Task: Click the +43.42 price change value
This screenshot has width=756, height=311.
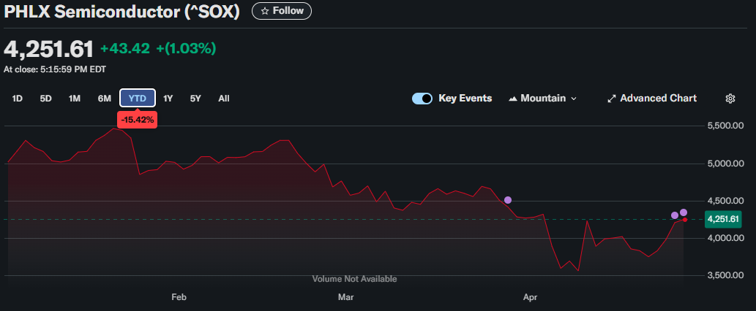Action: (x=125, y=48)
